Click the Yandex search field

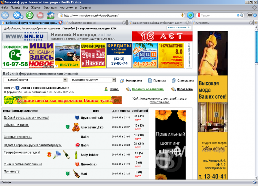218,15
